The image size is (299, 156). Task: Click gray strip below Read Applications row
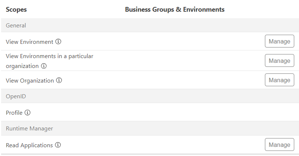[x=150, y=154]
